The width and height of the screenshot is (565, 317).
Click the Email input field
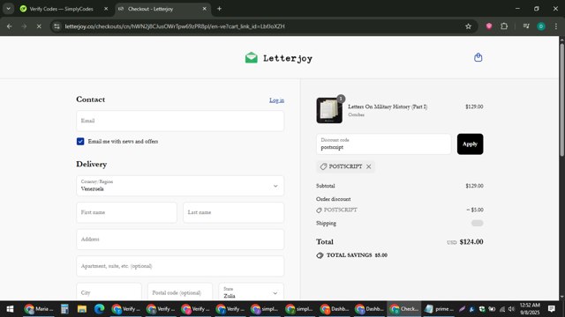tap(180, 121)
